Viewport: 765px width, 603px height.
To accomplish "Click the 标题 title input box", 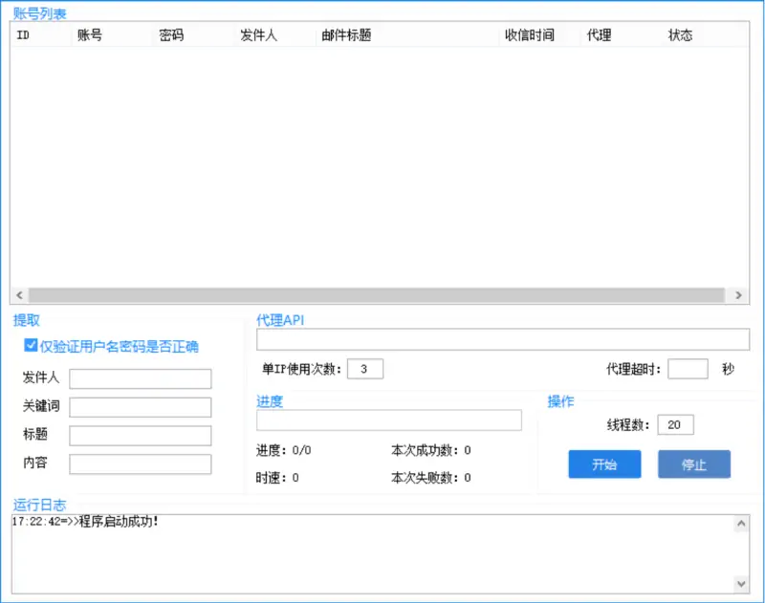I will (x=140, y=435).
